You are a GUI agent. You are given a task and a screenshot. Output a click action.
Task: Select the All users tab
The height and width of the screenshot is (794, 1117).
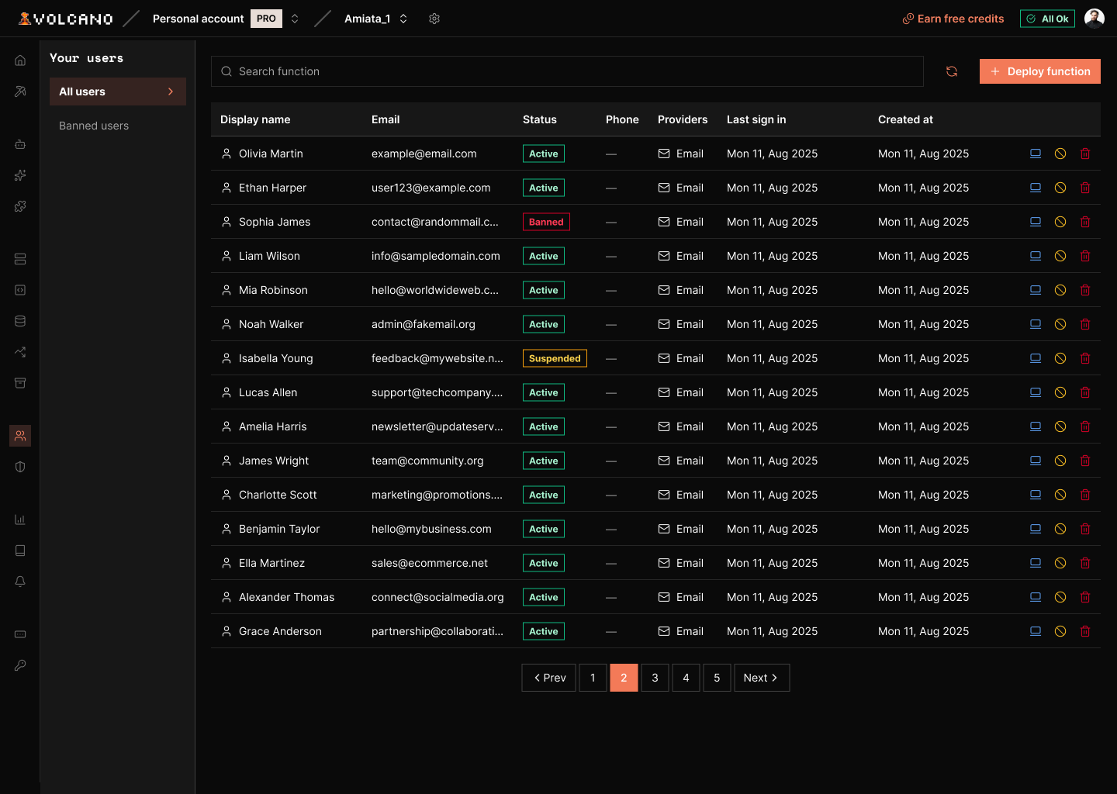[x=118, y=91]
